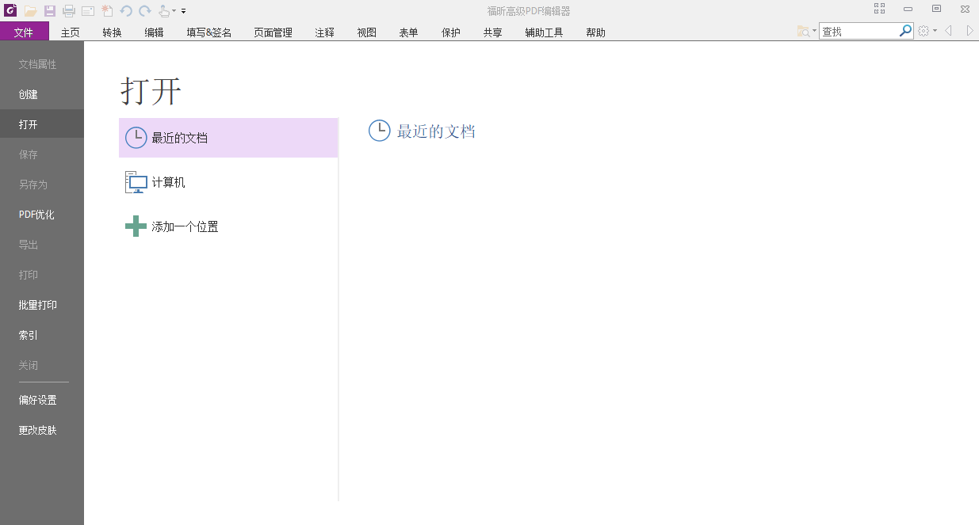Open the search settings gear dropdown
The height and width of the screenshot is (525, 979).
[933, 30]
